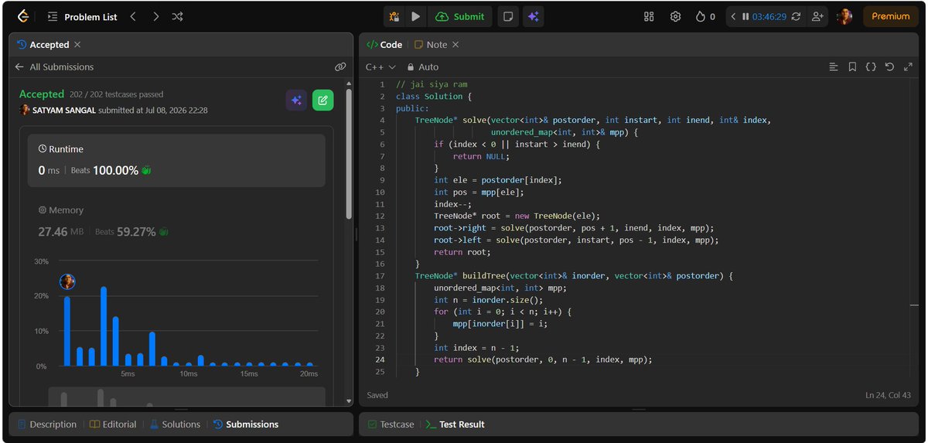Viewport: 928px width, 443px height.
Task: Collapse the timer with left chevron
Action: point(734,16)
